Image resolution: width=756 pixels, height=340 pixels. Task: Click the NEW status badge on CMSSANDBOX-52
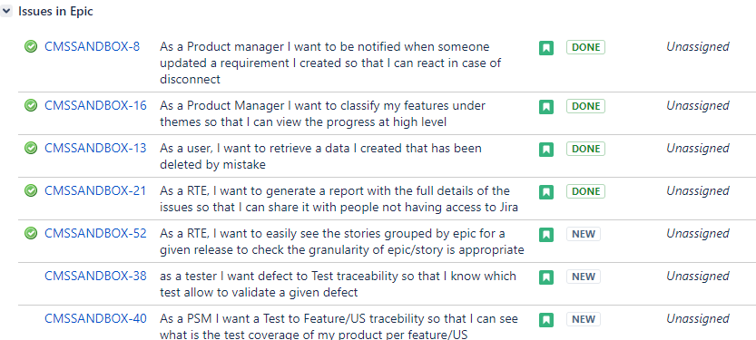coord(584,235)
